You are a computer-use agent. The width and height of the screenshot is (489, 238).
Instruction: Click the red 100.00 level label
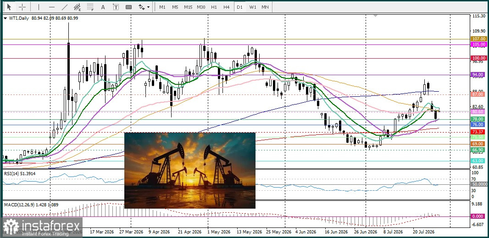click(478, 58)
